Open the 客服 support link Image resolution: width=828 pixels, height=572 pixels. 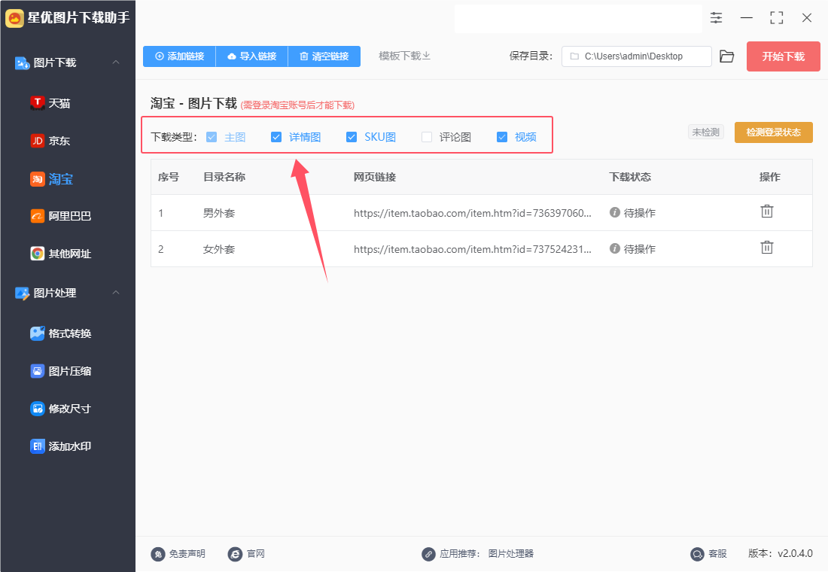point(708,553)
